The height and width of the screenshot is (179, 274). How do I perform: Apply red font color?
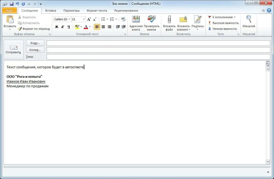[x=86, y=27]
